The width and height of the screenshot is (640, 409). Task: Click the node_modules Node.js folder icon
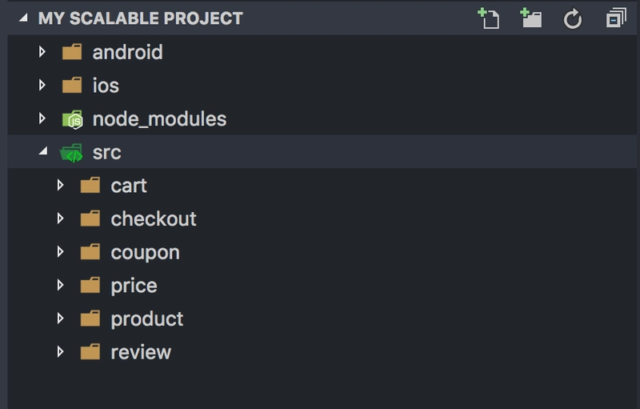[72, 119]
